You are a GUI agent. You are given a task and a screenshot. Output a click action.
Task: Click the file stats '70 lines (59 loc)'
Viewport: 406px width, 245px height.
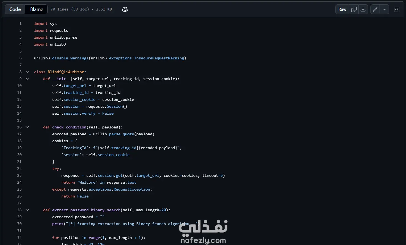click(x=70, y=9)
